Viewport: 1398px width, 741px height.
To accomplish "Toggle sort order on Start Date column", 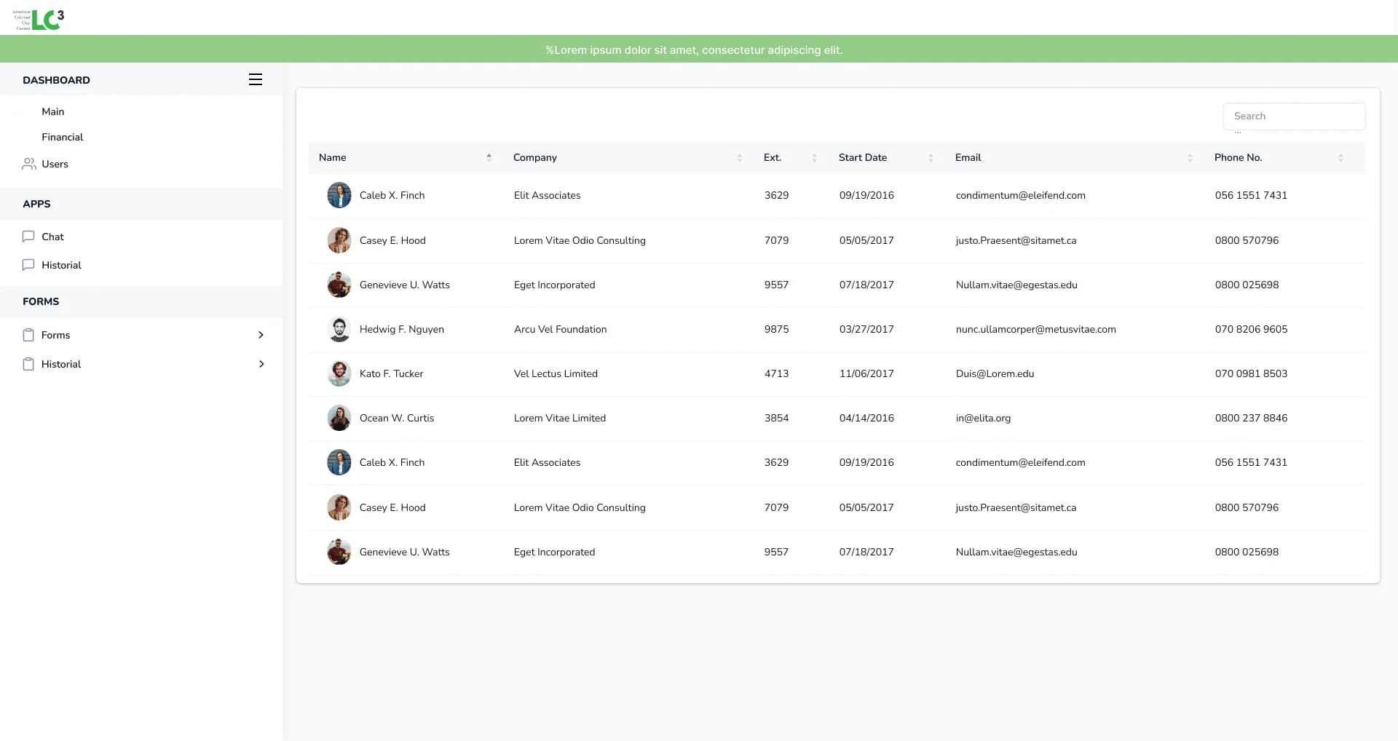I will [931, 157].
